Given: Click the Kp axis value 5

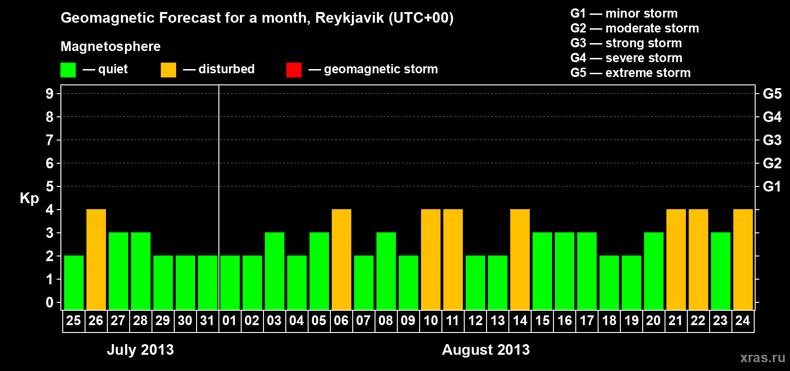Looking at the screenshot, I should (50, 186).
